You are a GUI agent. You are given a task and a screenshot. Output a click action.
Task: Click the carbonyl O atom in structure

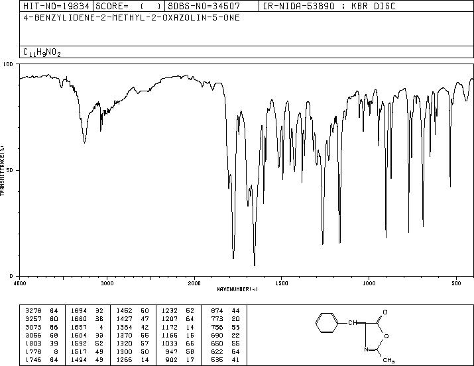[x=385, y=312]
